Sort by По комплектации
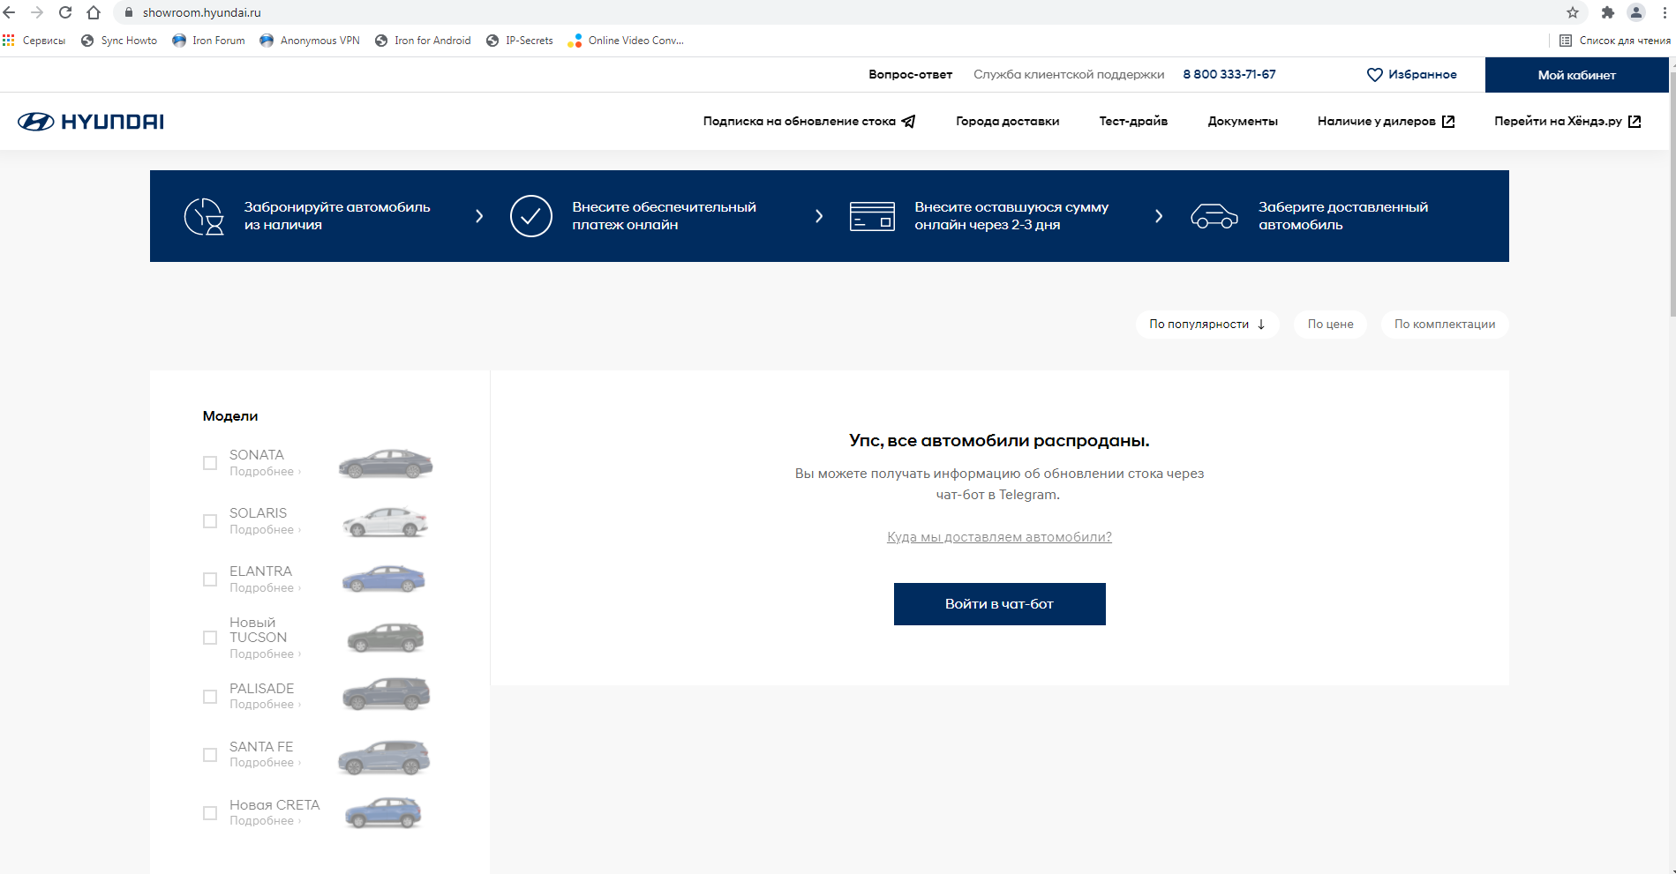This screenshot has height=874, width=1676. 1445,325
